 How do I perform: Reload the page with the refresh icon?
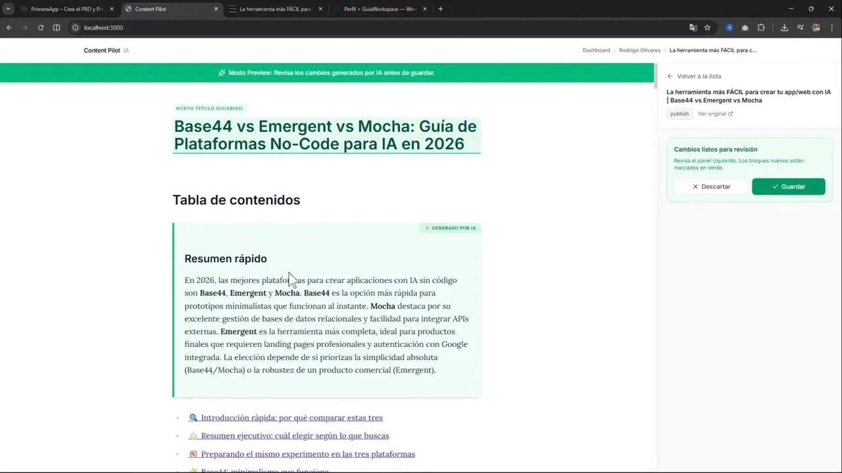pyautogui.click(x=41, y=28)
